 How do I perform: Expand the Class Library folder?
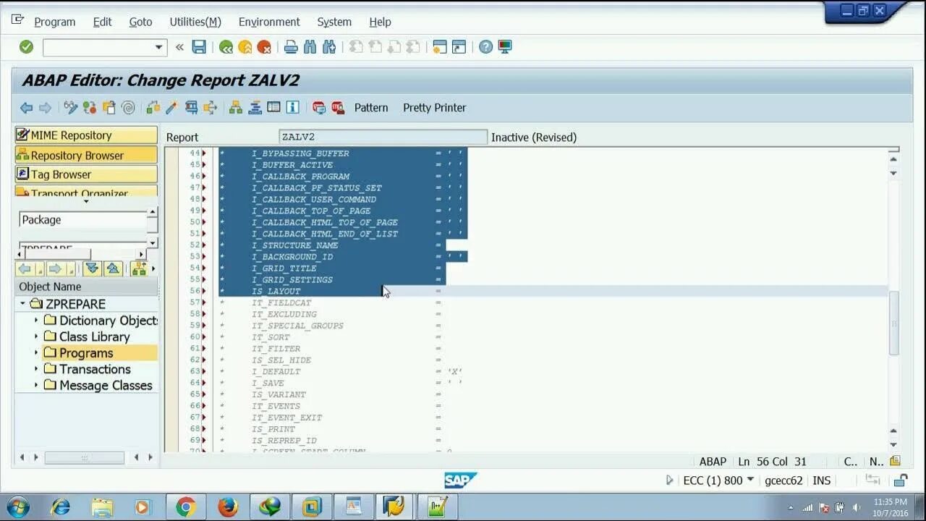click(36, 336)
